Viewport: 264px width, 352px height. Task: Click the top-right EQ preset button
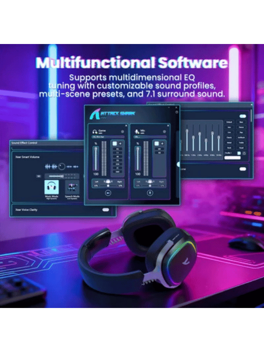[241, 122]
